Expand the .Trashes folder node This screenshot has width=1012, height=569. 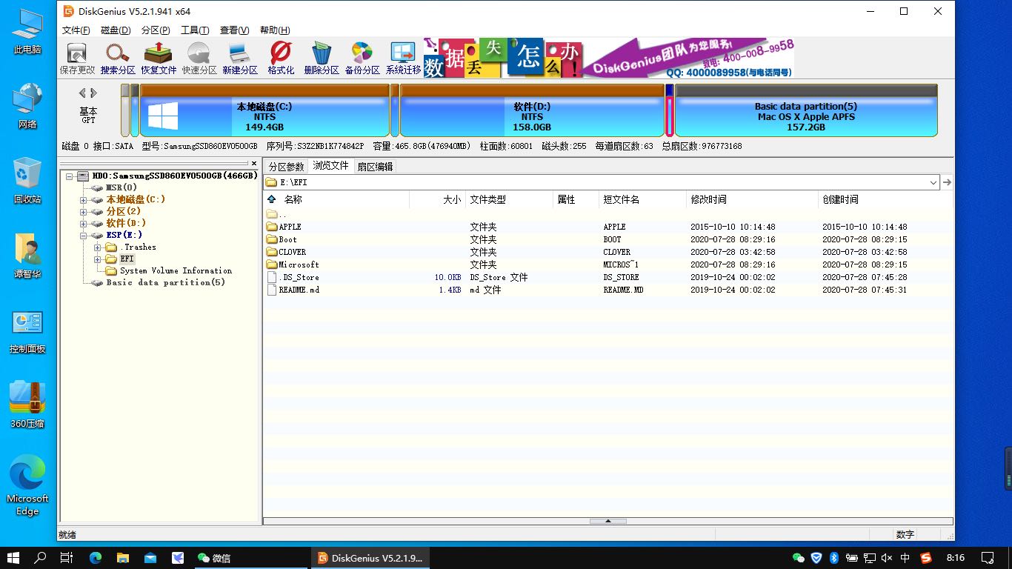click(x=98, y=247)
